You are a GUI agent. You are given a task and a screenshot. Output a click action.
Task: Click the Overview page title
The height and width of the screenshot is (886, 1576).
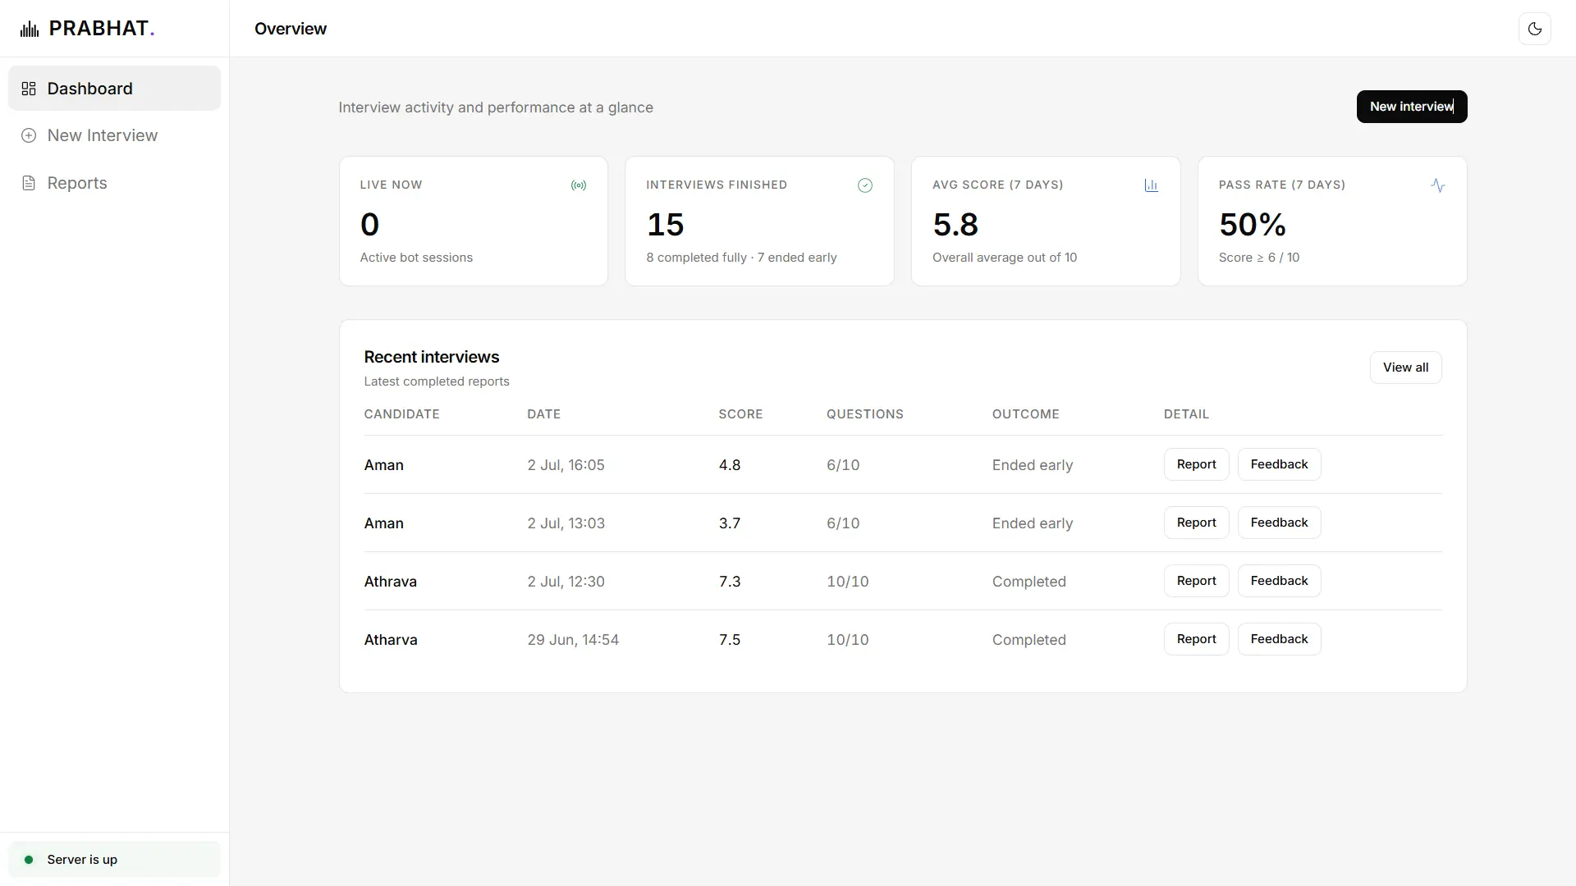pyautogui.click(x=291, y=29)
